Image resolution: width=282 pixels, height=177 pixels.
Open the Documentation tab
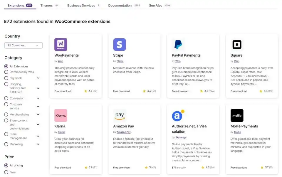click(x=120, y=6)
